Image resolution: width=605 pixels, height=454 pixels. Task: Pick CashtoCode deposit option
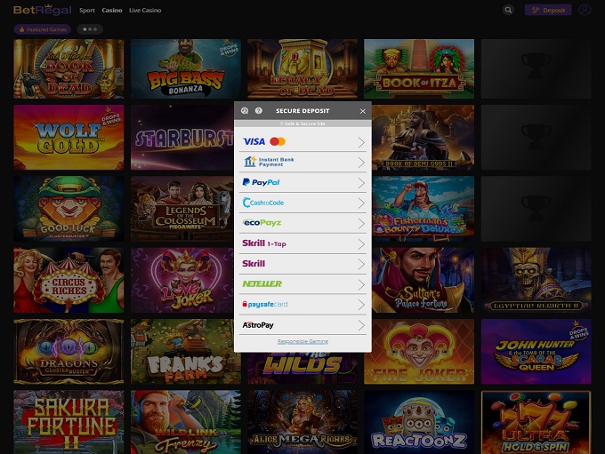(302, 203)
